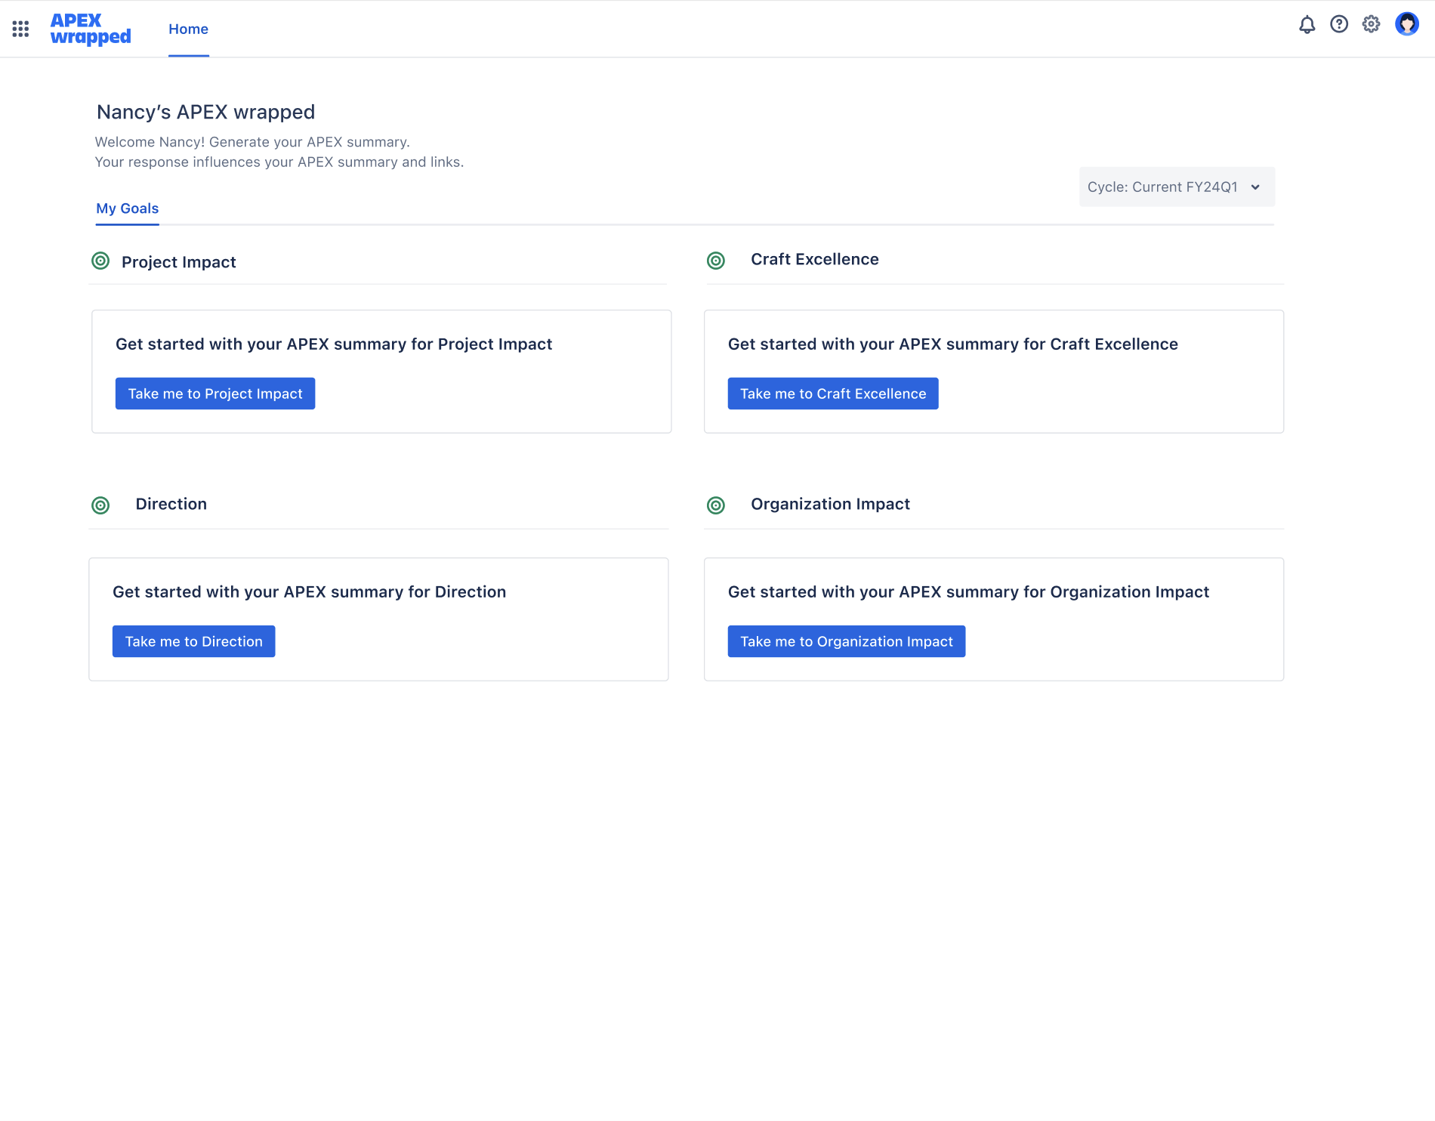
Task: Click the Project Impact target icon
Action: 100,261
